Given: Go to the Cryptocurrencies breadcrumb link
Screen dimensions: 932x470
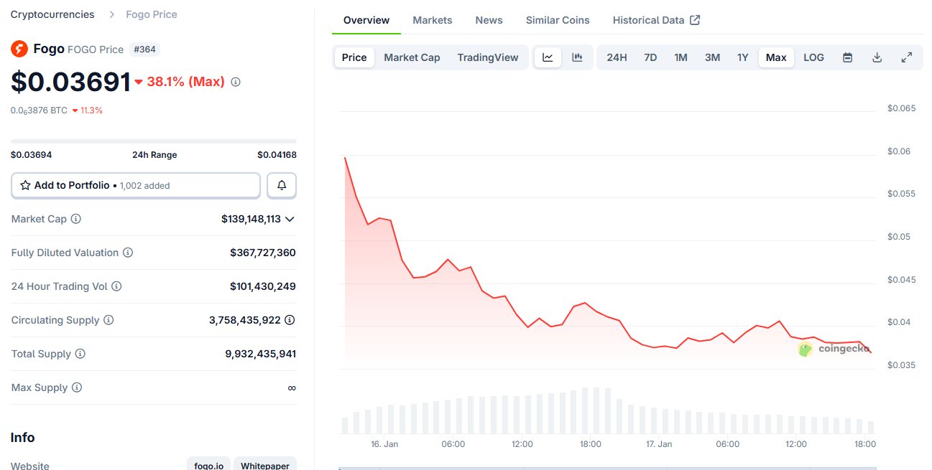Looking at the screenshot, I should click(52, 14).
